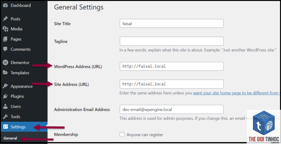Image resolution: width=281 pixels, height=144 pixels.
Task: Enable Anyone can register checkbox
Action: tap(122, 134)
